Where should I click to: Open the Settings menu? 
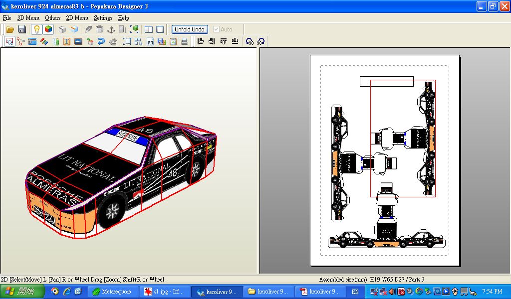tap(103, 18)
